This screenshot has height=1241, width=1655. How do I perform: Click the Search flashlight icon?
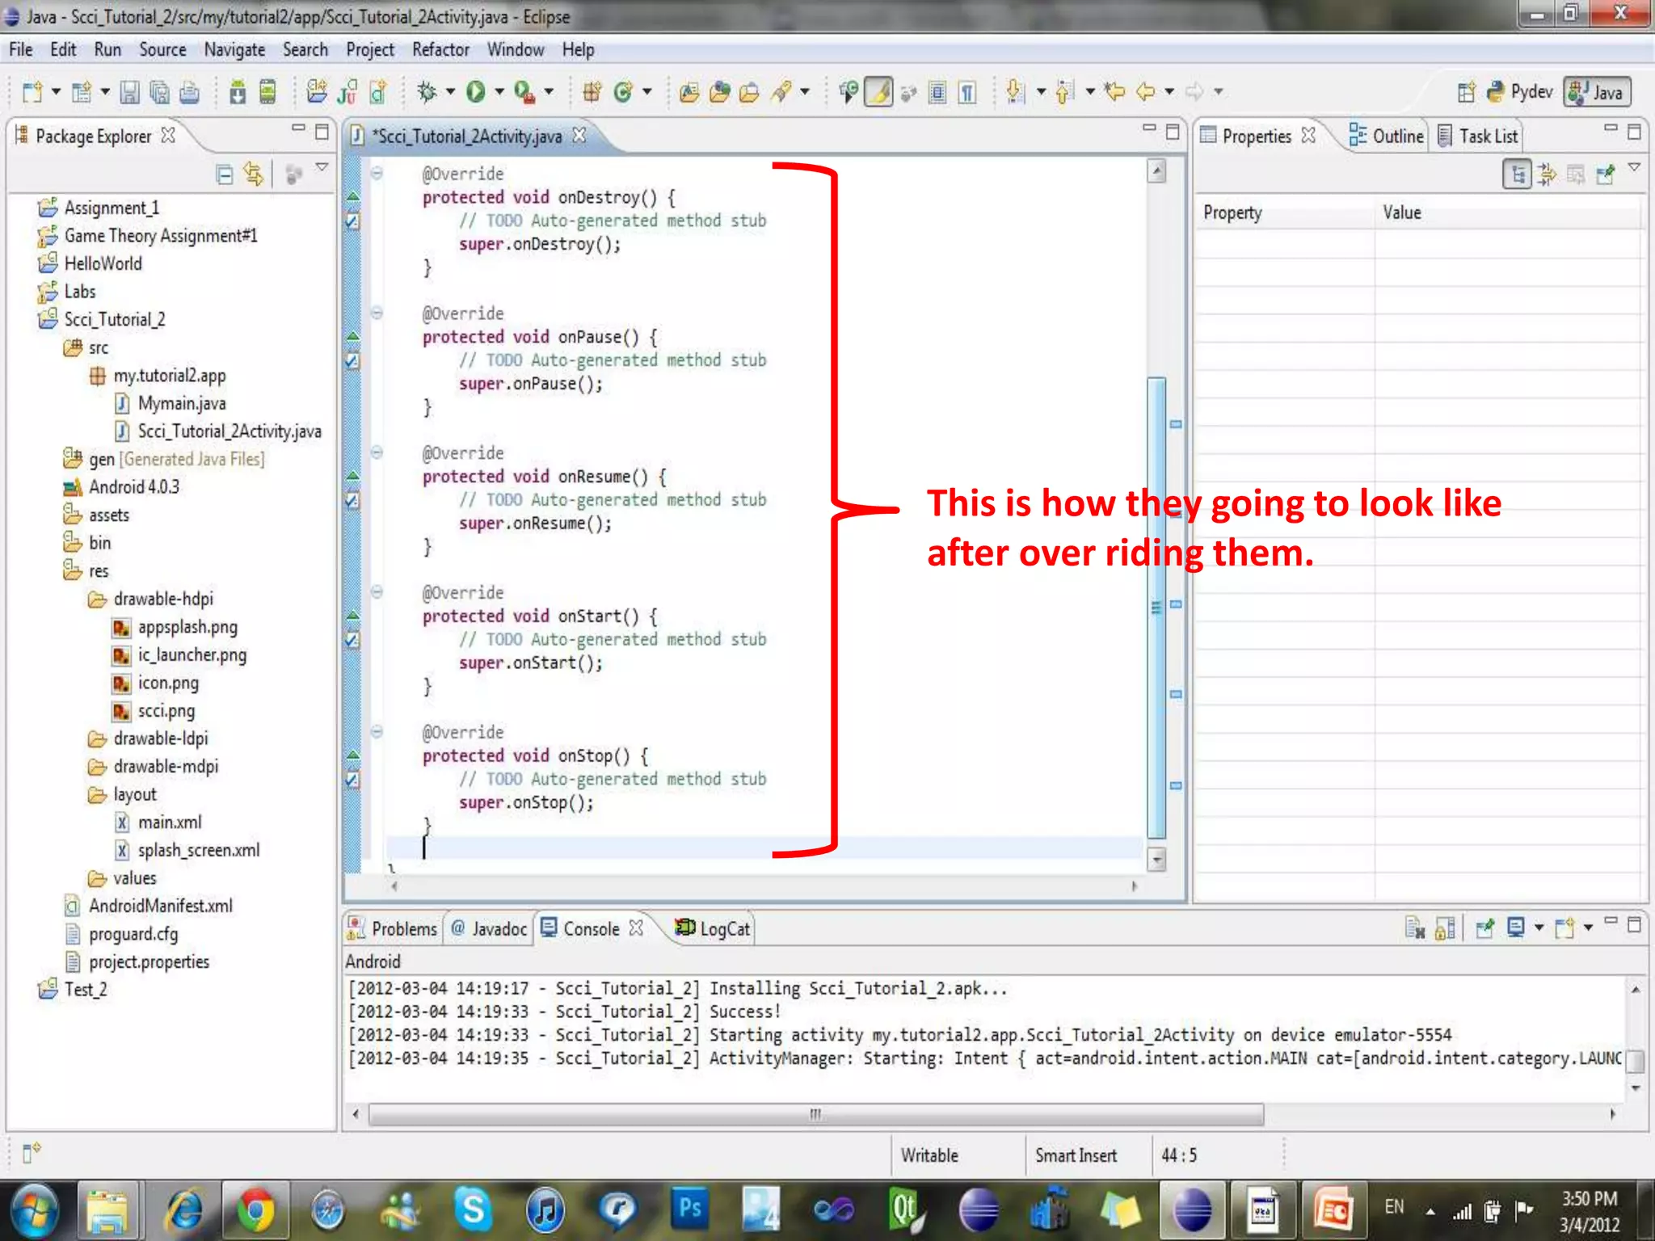coord(781,92)
